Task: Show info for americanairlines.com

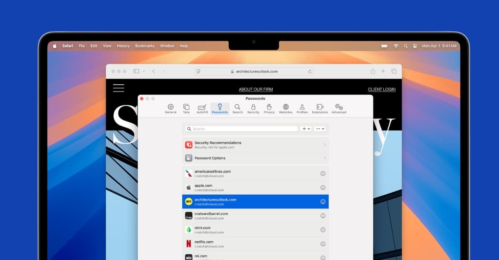Action: tap(323, 173)
